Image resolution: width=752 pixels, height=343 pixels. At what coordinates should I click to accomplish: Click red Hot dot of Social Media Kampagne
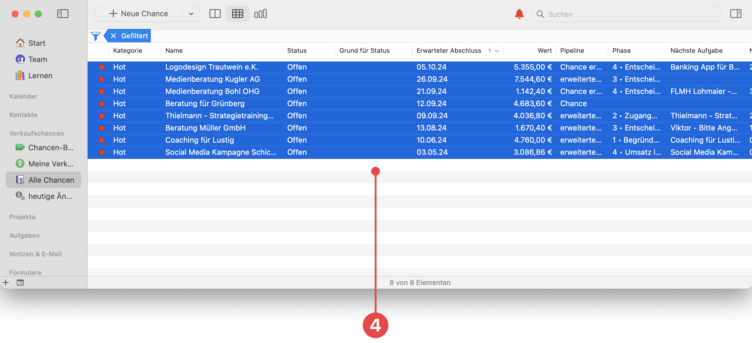[102, 152]
